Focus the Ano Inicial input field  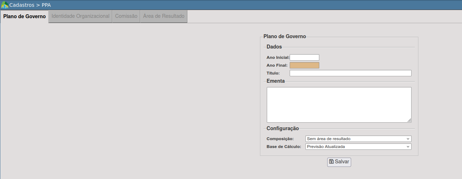(x=304, y=57)
